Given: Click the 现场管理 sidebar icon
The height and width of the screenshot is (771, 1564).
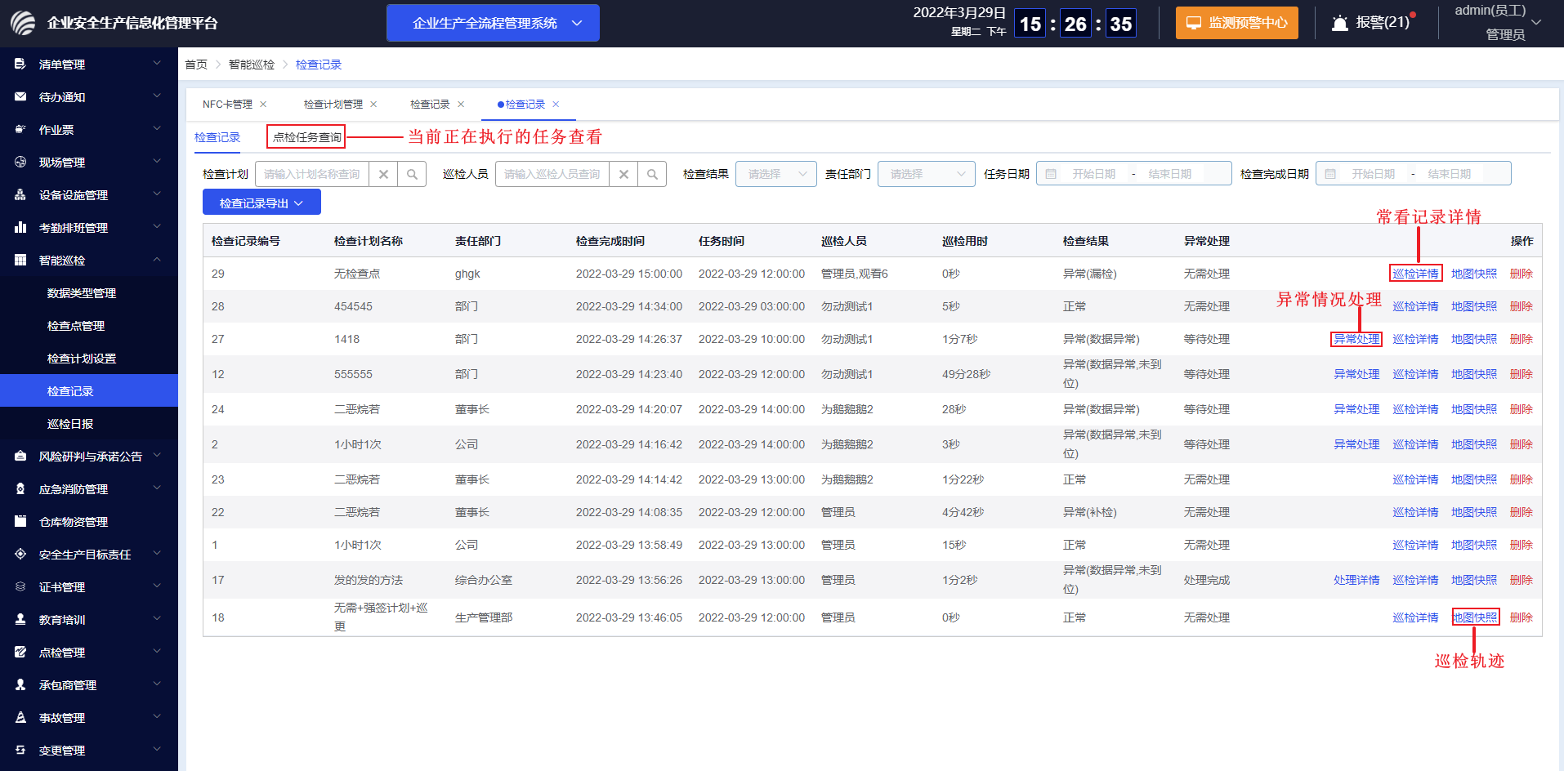Looking at the screenshot, I should coord(20,162).
